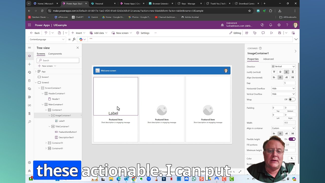Toggle the Flexible height switch off
The image size is (325, 183).
pos(292,139)
